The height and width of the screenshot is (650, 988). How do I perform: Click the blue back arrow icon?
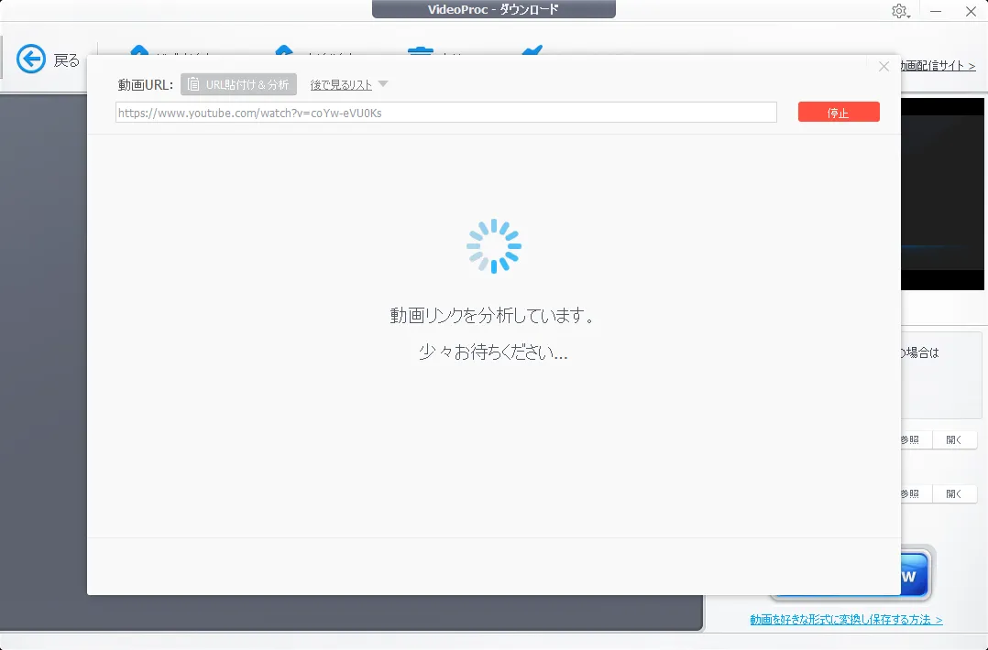coord(31,60)
